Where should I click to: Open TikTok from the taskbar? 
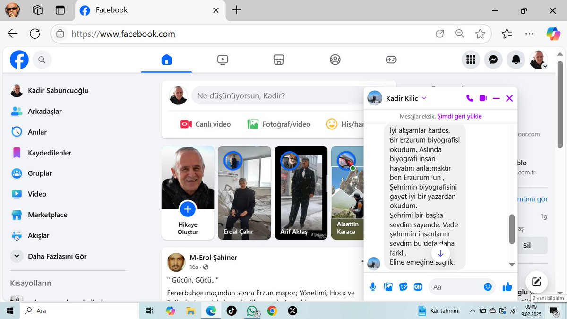pyautogui.click(x=231, y=310)
